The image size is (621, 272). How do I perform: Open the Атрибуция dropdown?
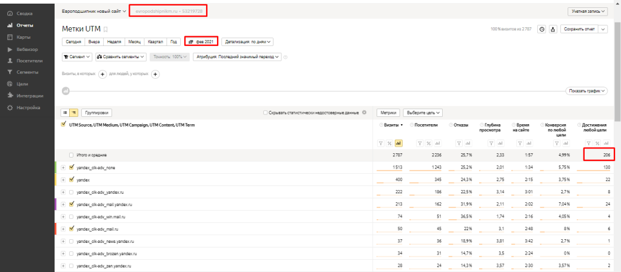click(237, 57)
